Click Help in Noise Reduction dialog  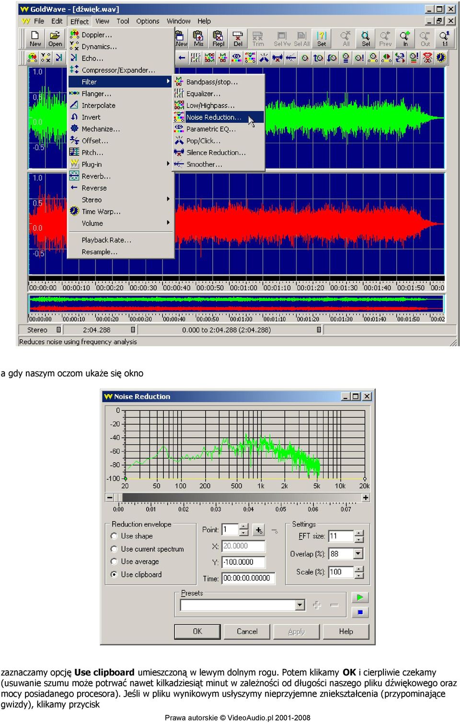tap(346, 631)
